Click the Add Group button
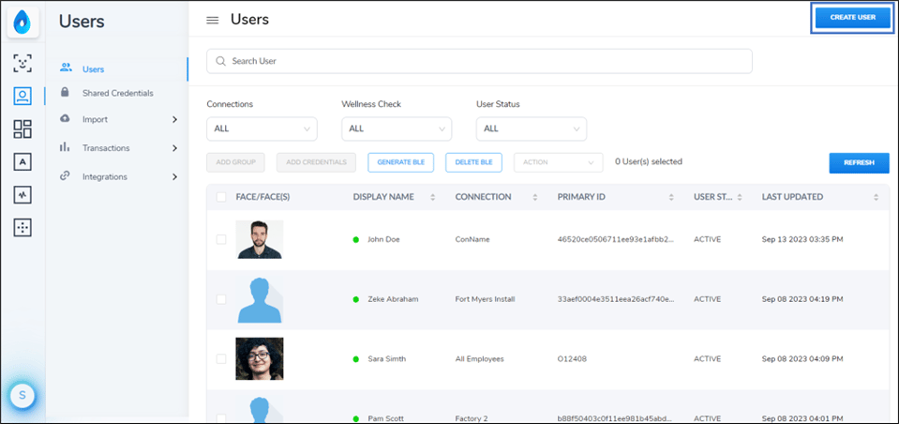This screenshot has height=424, width=899. (235, 162)
